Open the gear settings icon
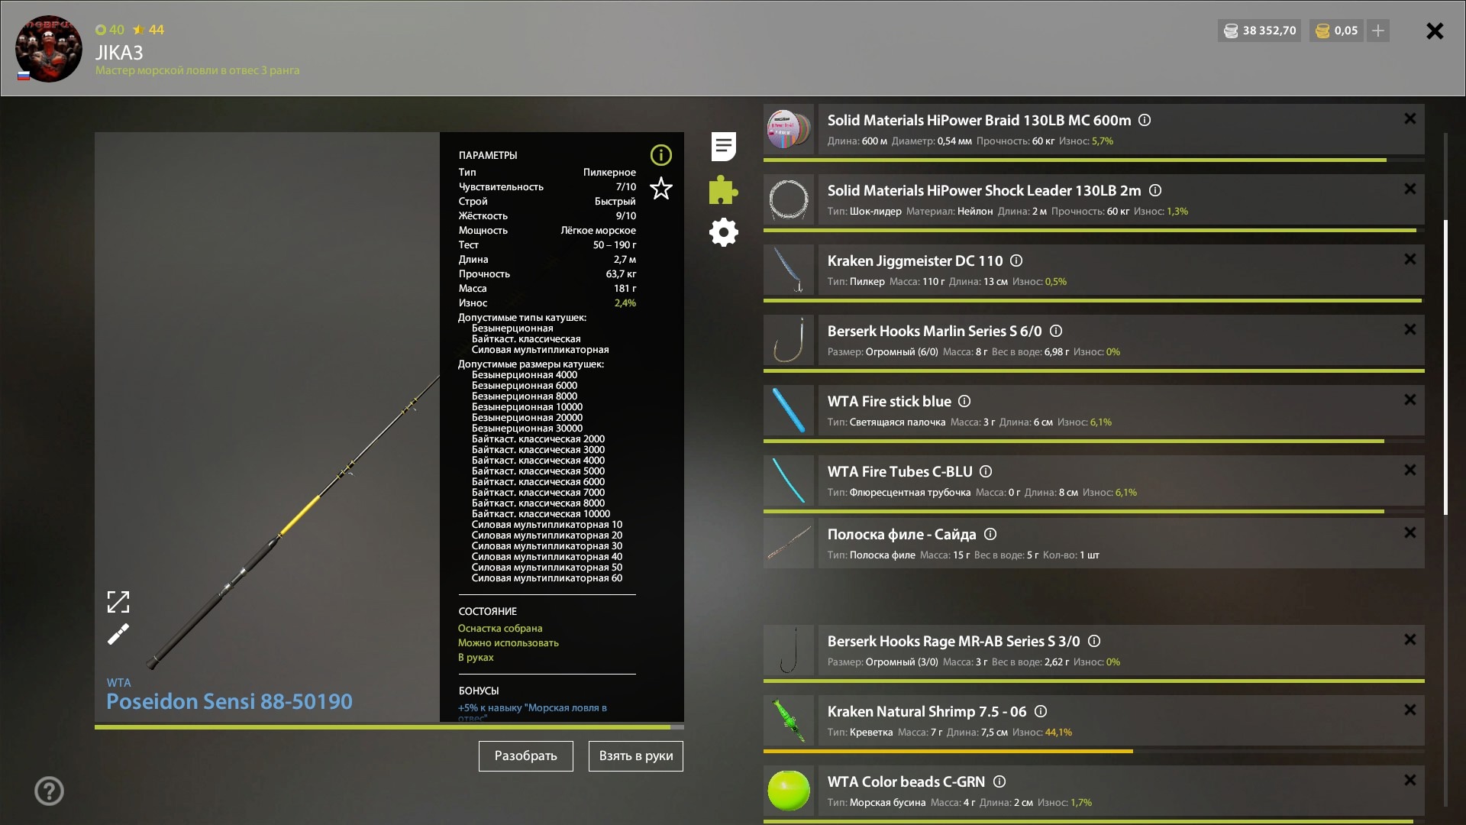 pos(723,232)
